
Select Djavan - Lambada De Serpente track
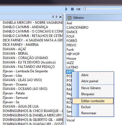[x=25, y=71]
